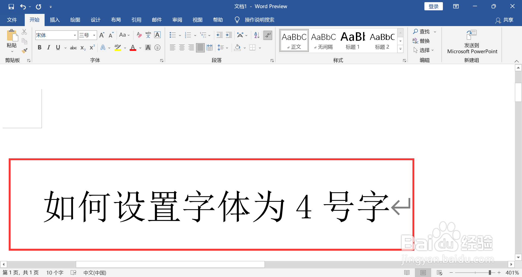Switch to the 布局 tab
Image resolution: width=522 pixels, height=277 pixels.
click(116, 20)
